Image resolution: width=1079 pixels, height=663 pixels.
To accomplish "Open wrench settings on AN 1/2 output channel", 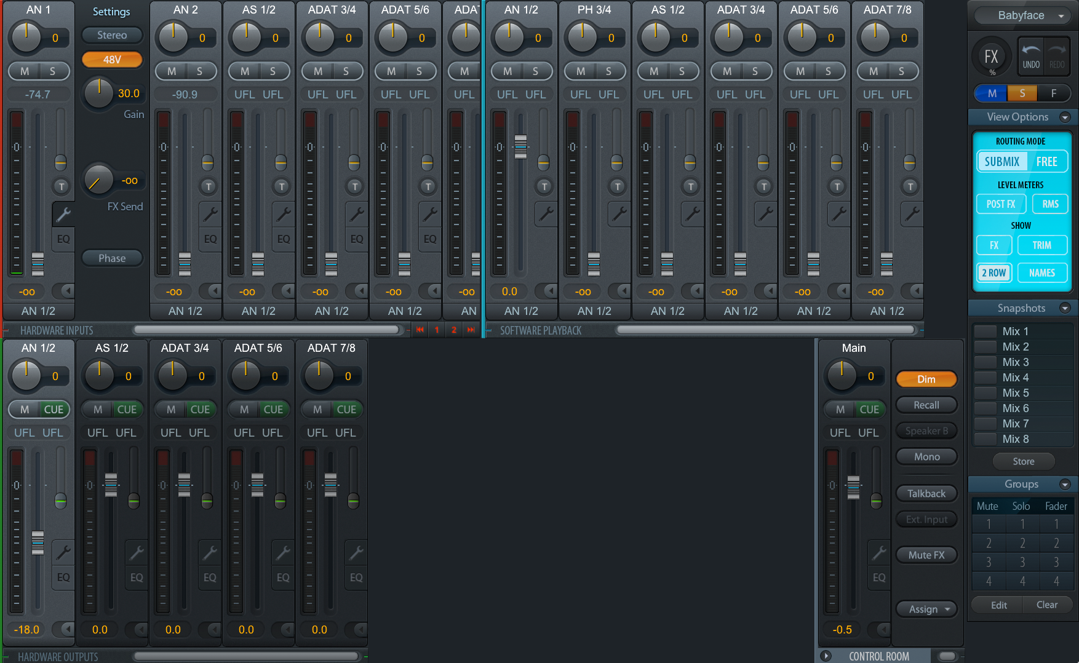I will [63, 552].
